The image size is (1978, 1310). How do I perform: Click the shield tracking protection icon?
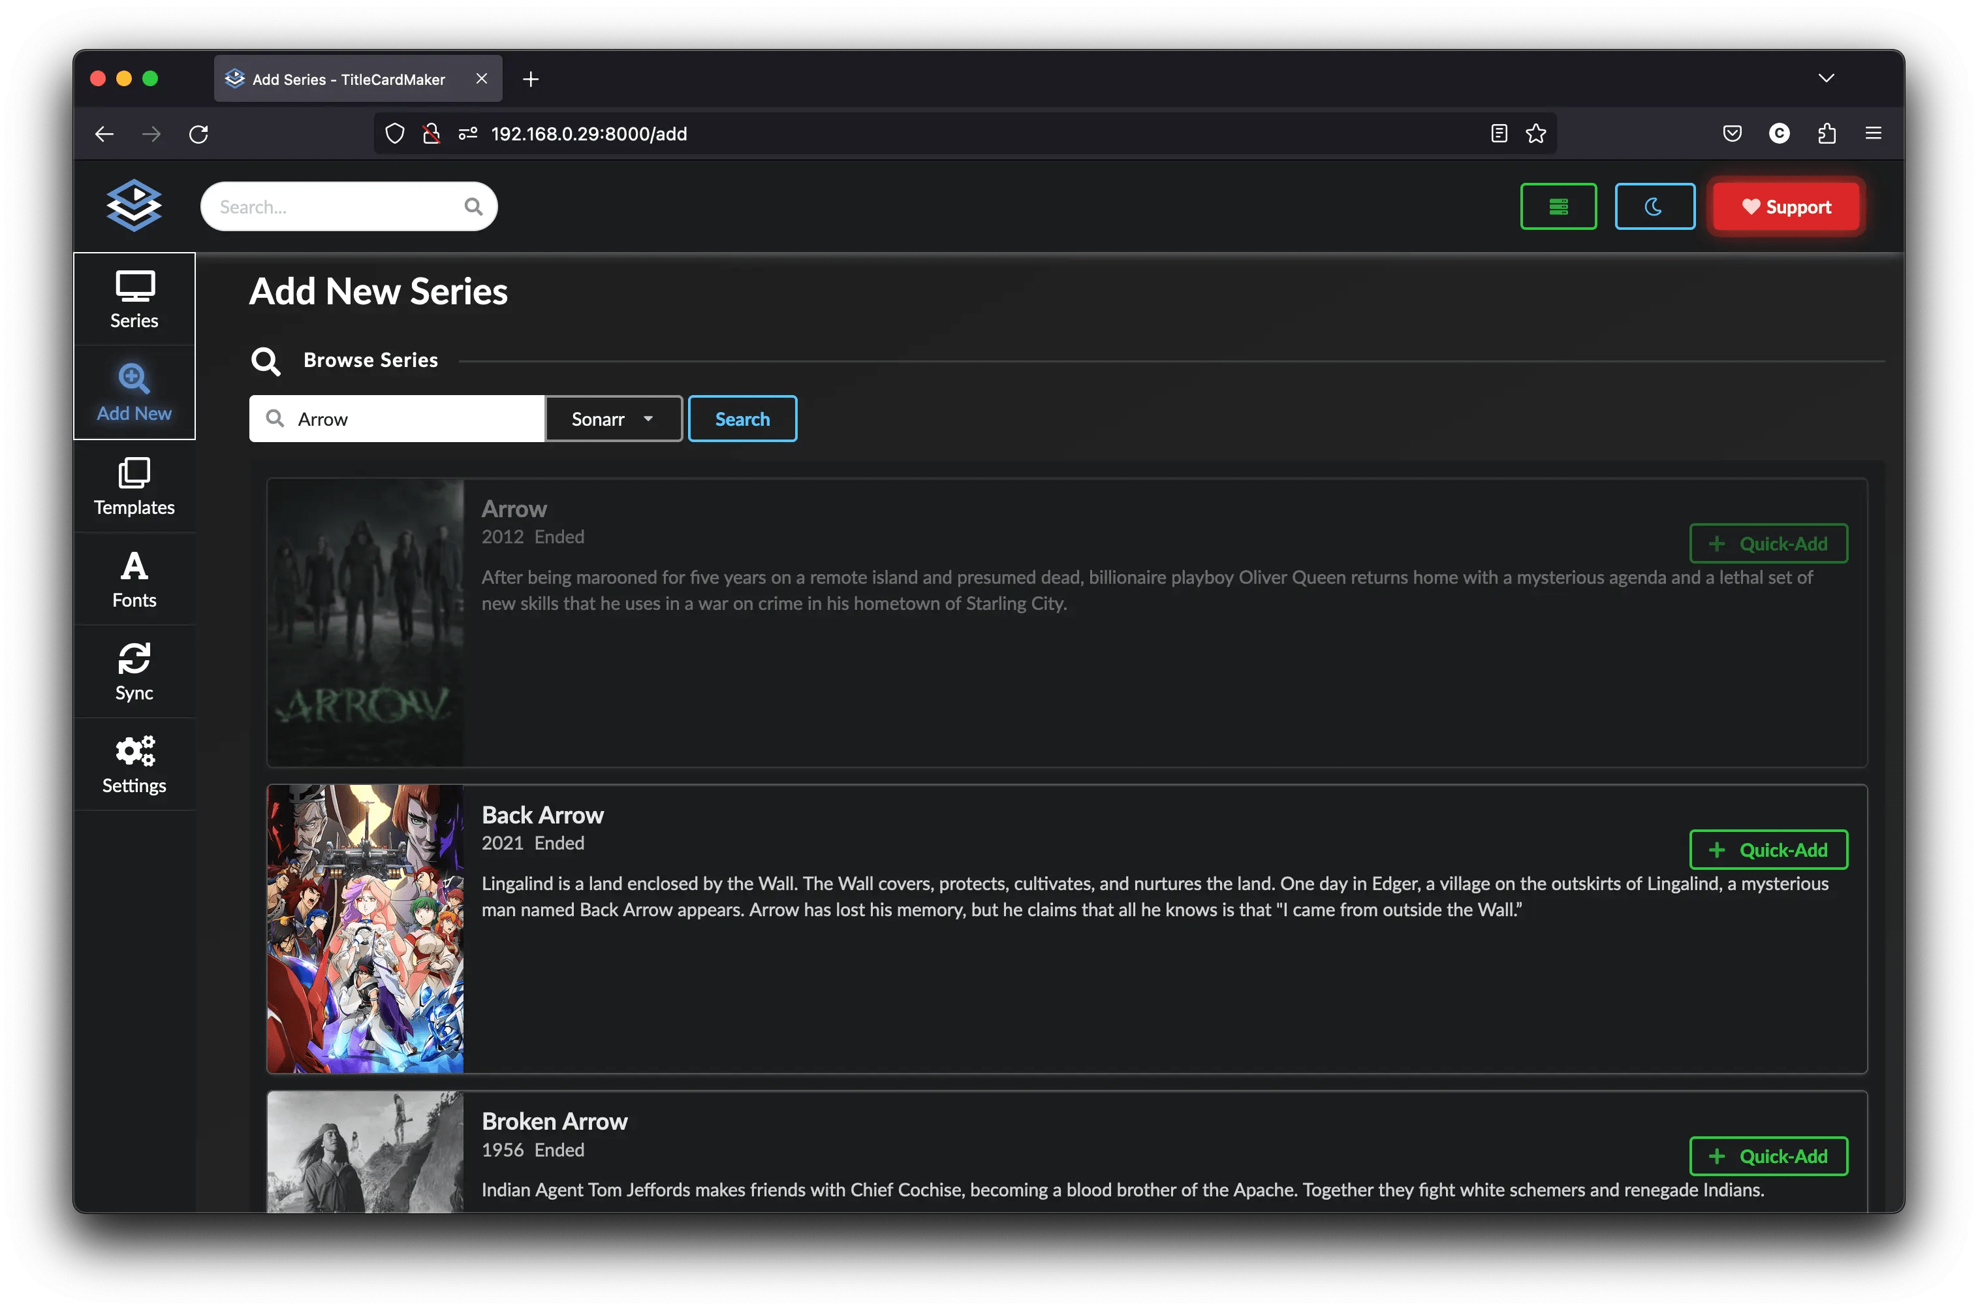(395, 134)
